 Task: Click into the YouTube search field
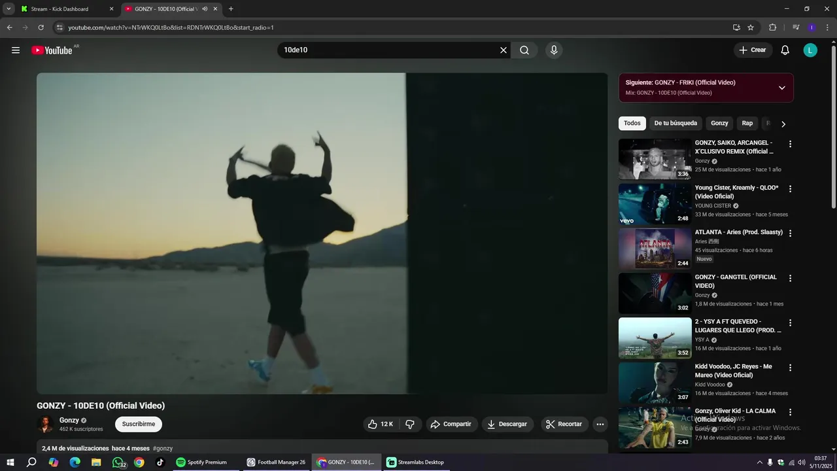[389, 50]
